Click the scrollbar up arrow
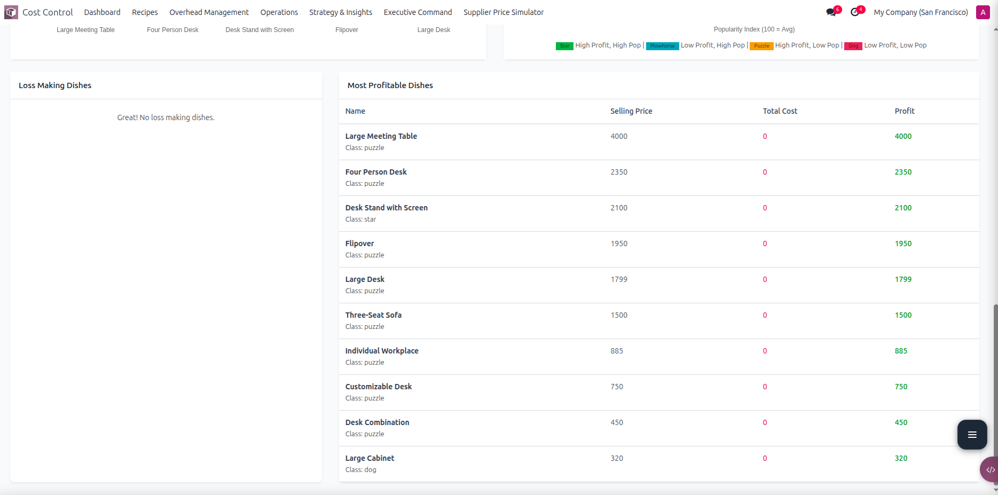This screenshot has height=495, width=998. (995, 29)
